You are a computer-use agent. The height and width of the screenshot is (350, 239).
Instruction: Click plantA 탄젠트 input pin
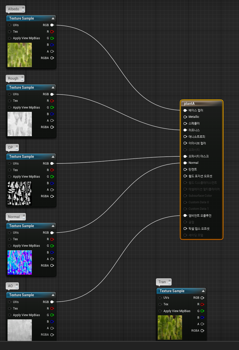(185, 169)
